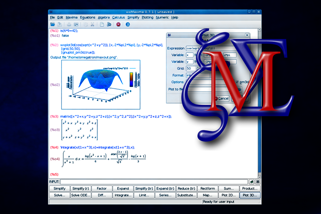Click the matrix input line at %i3
Image resolution: width=321 pixels, height=214 pixels.
116,116
